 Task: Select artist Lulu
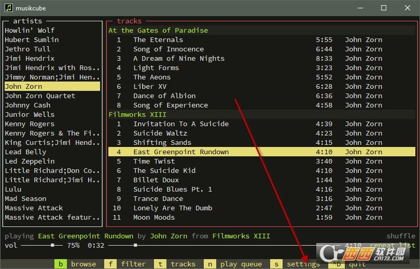click(52, 190)
